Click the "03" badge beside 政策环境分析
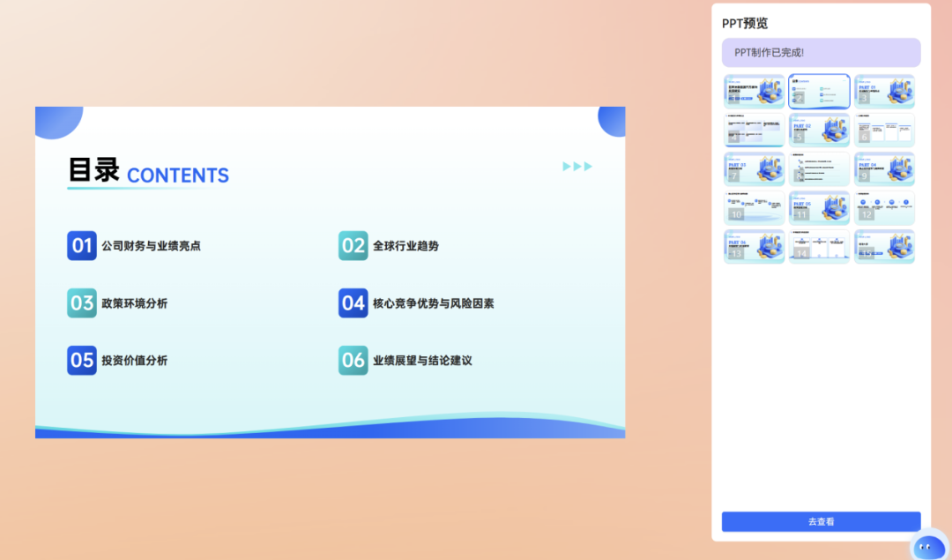The height and width of the screenshot is (560, 952). [81, 303]
